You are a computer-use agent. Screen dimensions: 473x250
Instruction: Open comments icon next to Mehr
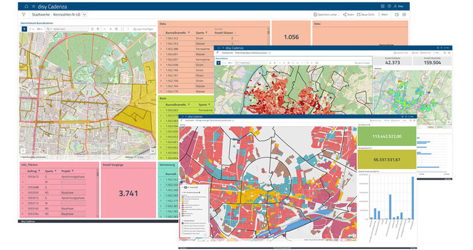pos(397,14)
